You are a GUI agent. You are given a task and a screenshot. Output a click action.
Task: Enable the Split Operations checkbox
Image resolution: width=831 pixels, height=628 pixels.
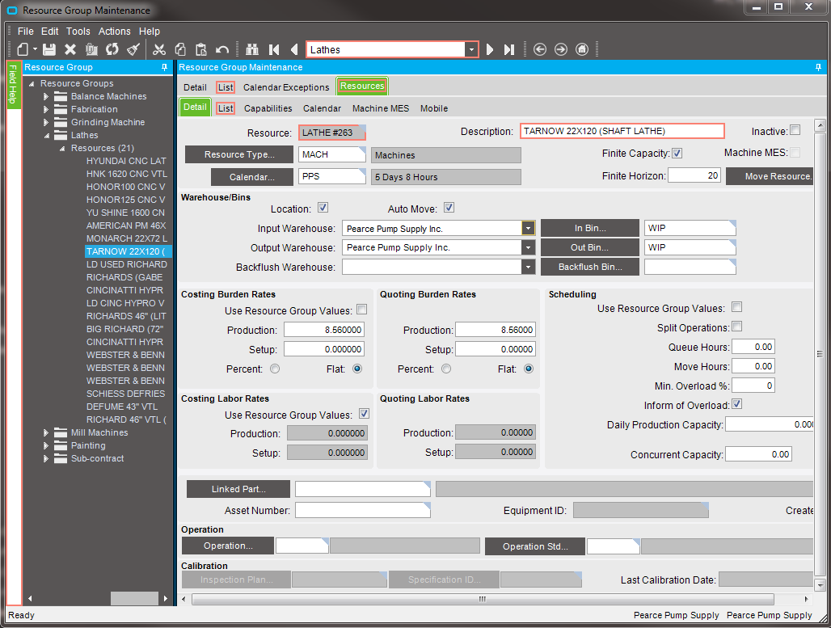(x=736, y=327)
